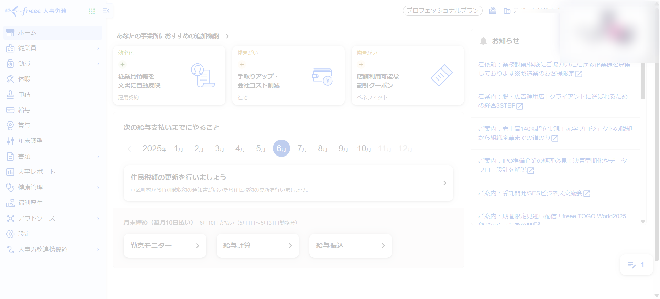This screenshot has width=660, height=299.
Task: Click the お知らせ panel scrollbar thumb
Action: coord(643,81)
